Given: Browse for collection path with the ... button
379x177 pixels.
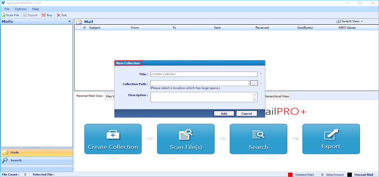Looking at the screenshot, I should pyautogui.click(x=254, y=83).
